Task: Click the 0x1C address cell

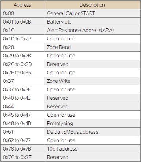Action: (22, 30)
